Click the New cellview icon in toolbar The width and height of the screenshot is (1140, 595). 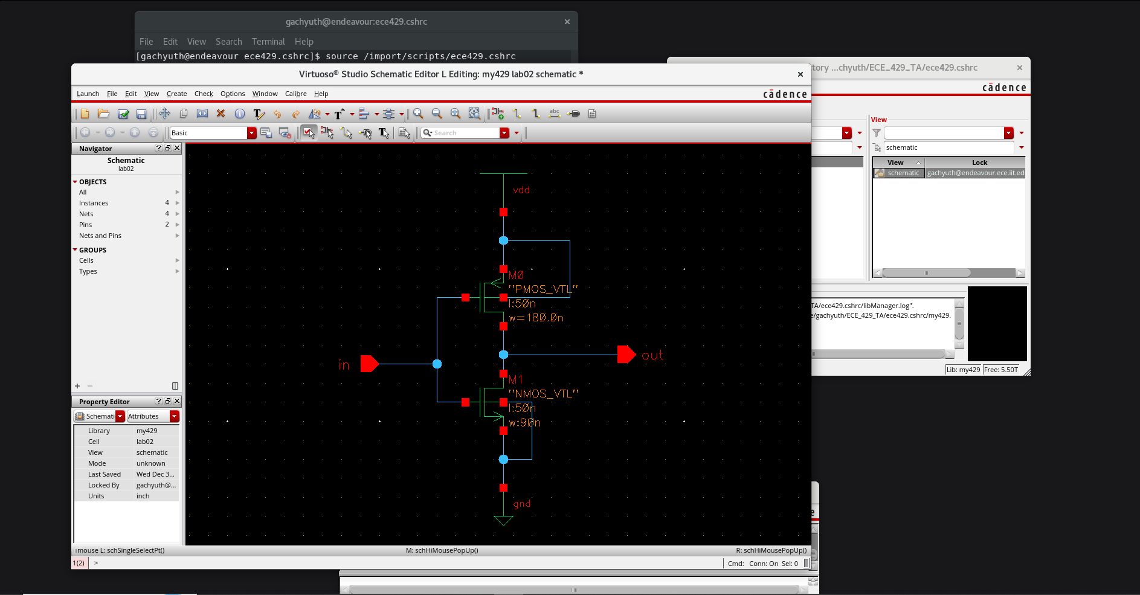coord(85,114)
